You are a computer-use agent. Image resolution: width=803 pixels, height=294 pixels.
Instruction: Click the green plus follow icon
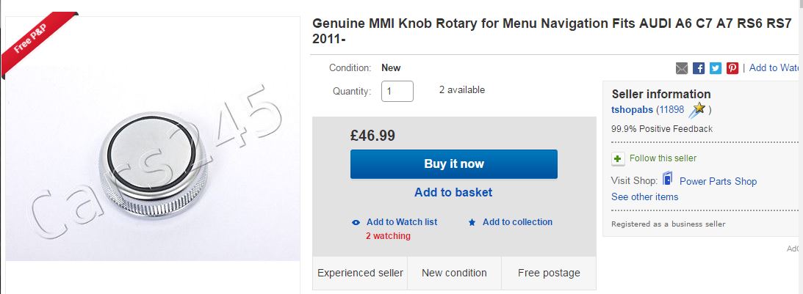click(x=618, y=158)
